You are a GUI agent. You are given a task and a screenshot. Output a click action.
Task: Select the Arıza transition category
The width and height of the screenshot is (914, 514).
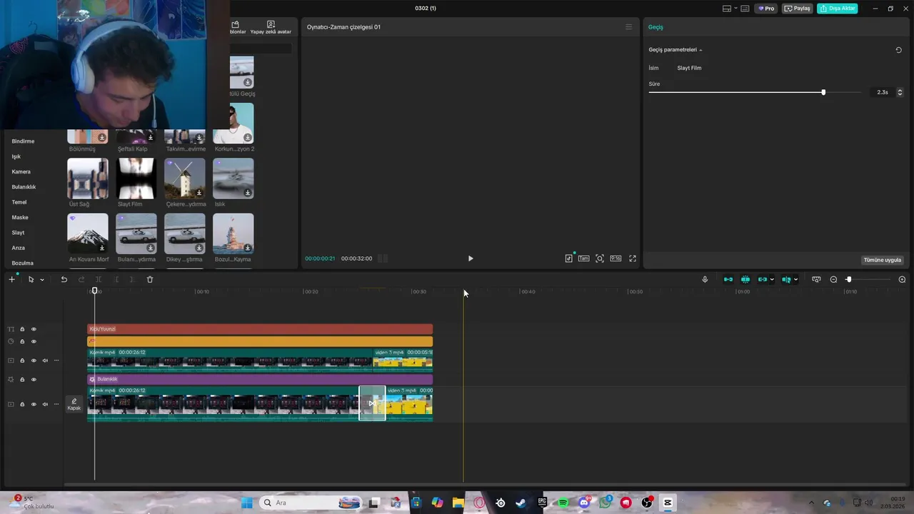[19, 248]
